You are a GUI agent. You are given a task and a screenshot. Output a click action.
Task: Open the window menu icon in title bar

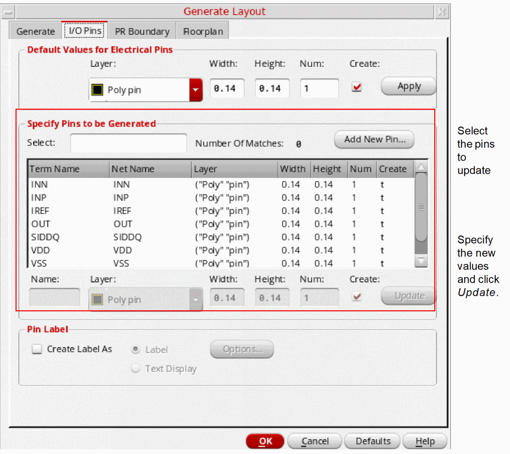tap(8, 12)
